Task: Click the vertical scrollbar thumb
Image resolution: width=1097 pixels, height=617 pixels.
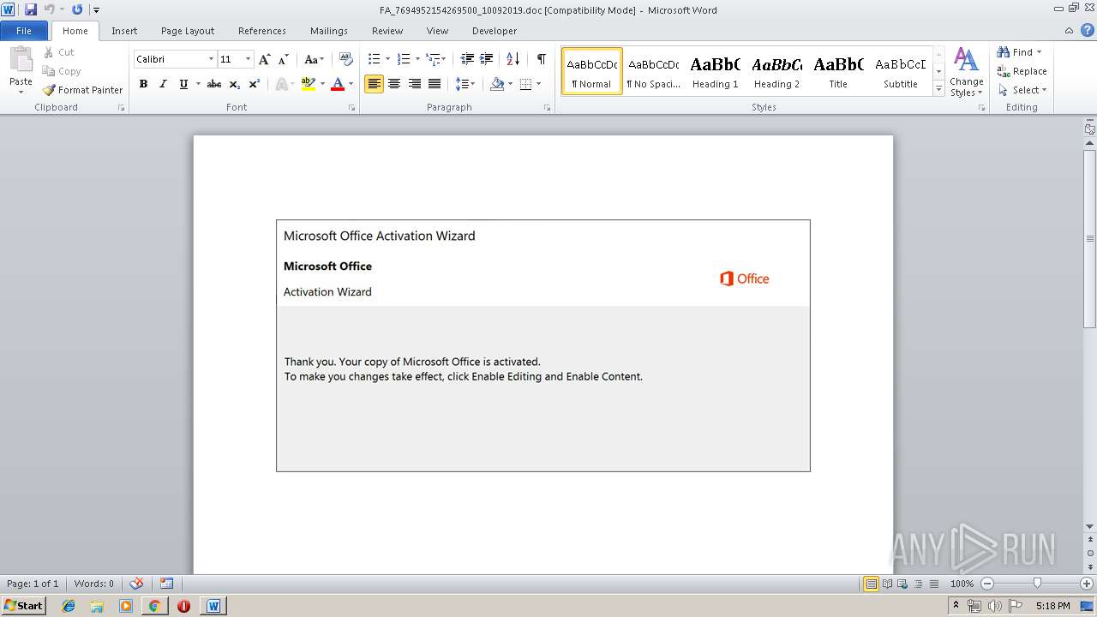Action: (x=1089, y=240)
